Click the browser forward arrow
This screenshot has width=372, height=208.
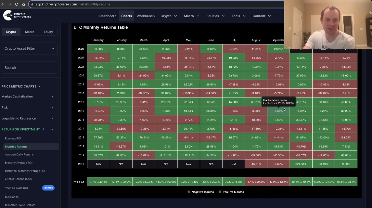[x=10, y=4]
